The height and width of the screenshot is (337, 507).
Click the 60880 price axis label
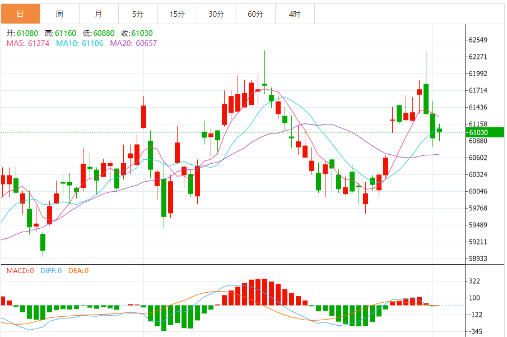pos(478,141)
